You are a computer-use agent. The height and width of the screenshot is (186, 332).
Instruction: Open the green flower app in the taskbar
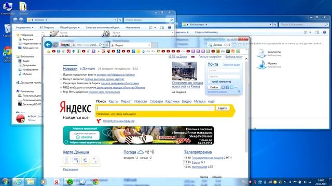coord(70,182)
